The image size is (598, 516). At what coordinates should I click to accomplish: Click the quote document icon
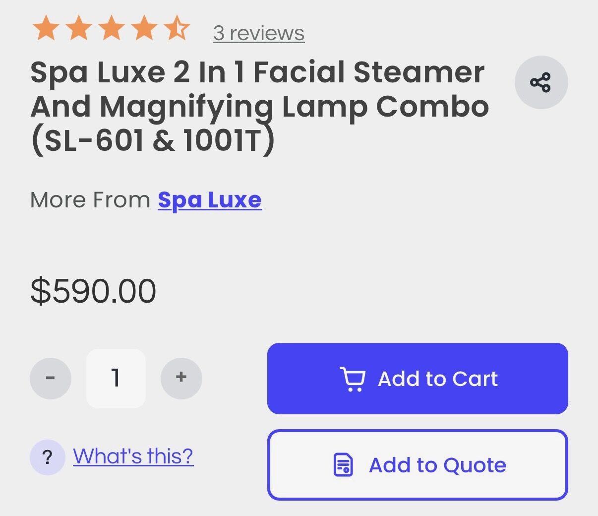[343, 465]
